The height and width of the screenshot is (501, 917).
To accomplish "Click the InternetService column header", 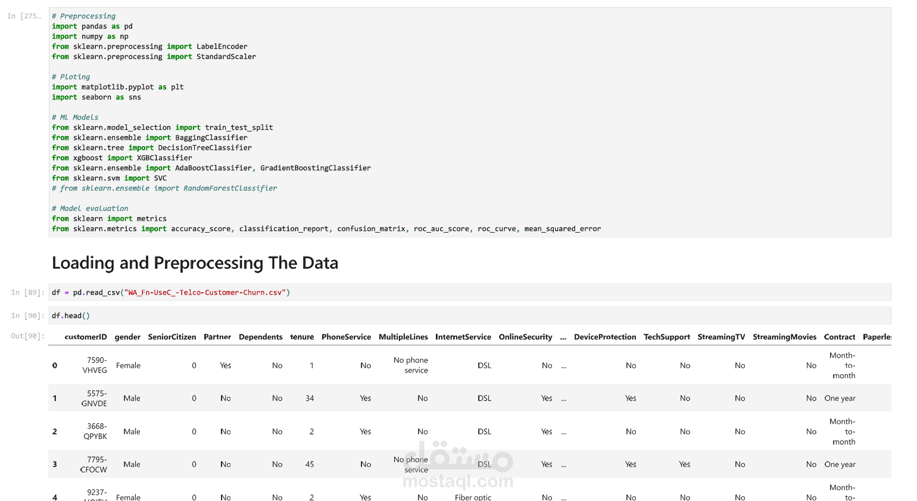I will [x=463, y=337].
